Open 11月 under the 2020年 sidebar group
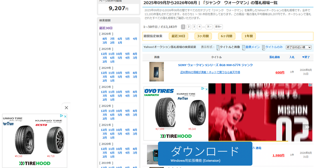The image size is (323, 168). point(111,149)
